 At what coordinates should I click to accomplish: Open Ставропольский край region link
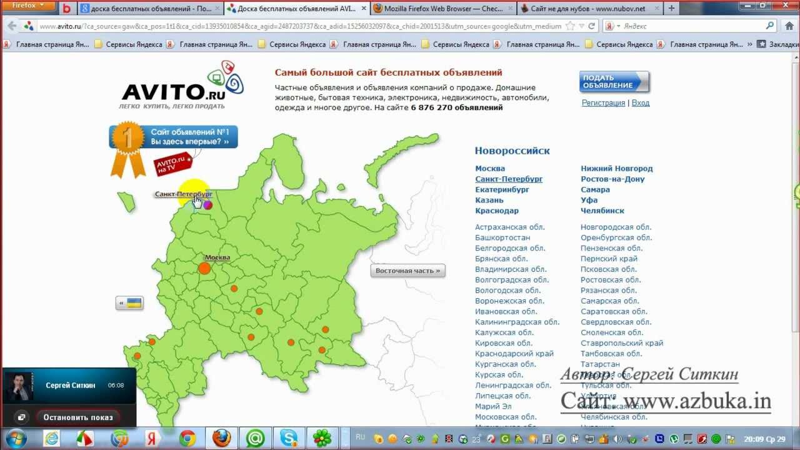622,343
